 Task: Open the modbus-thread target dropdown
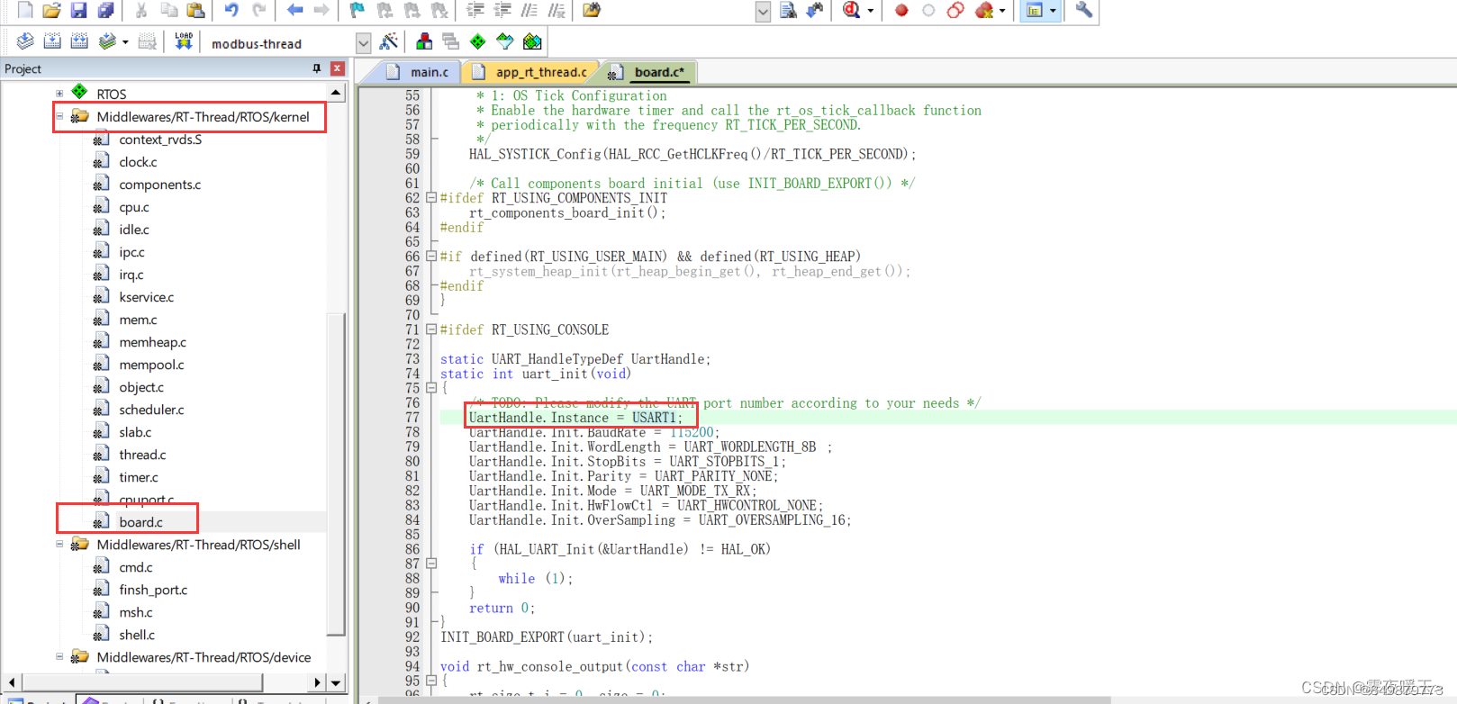tap(363, 43)
